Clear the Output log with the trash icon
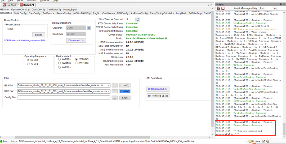The height and width of the screenshot is (144, 286). (218, 8)
